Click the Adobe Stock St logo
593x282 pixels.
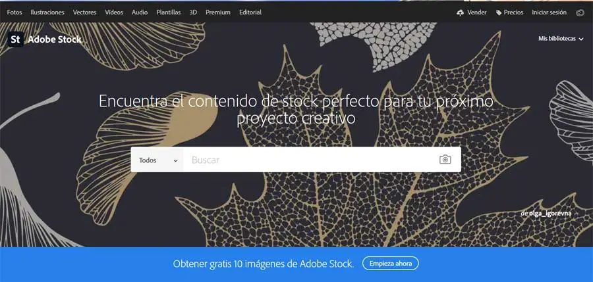tap(16, 39)
